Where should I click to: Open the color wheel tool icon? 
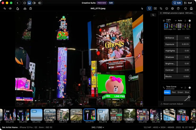pyautogui.click(x=172, y=8)
